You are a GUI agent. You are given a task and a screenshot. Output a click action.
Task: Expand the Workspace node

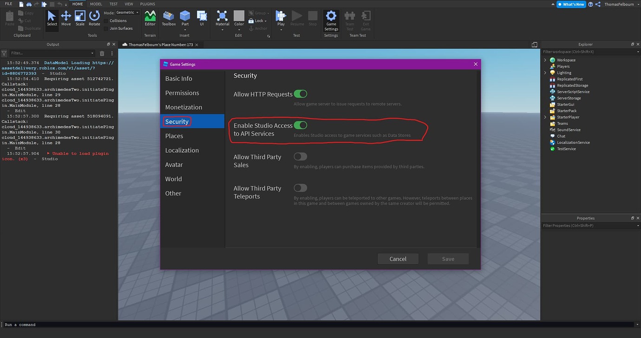545,60
